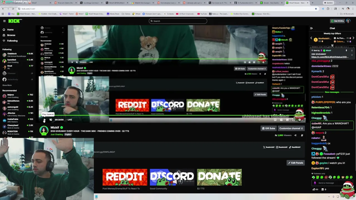
Task: Open the DISCORD panel image
Action: click(172, 177)
